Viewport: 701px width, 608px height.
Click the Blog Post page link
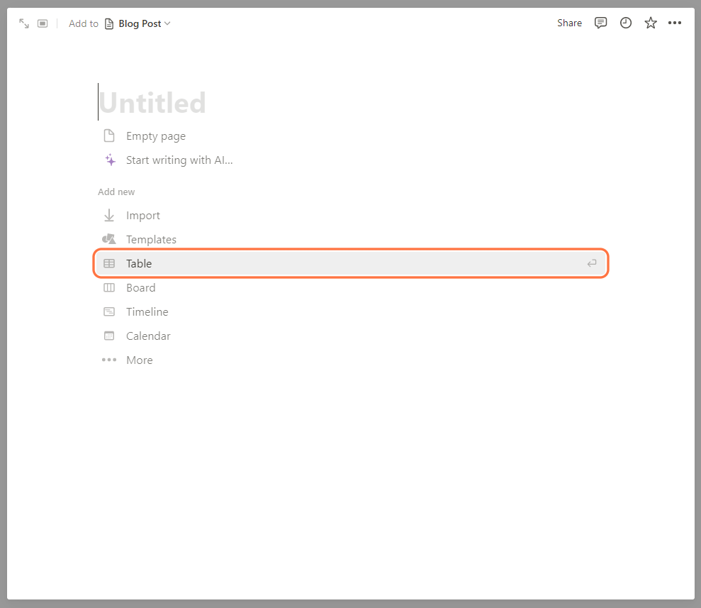[x=137, y=23]
